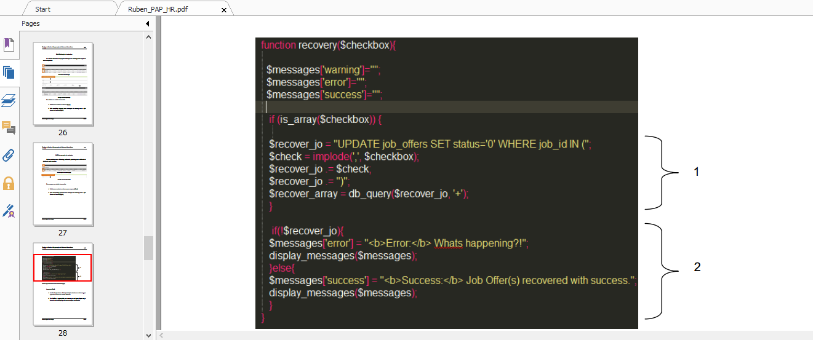Close the Ruben_PAP_HR.pdf tab
The height and width of the screenshot is (340, 813).
223,10
